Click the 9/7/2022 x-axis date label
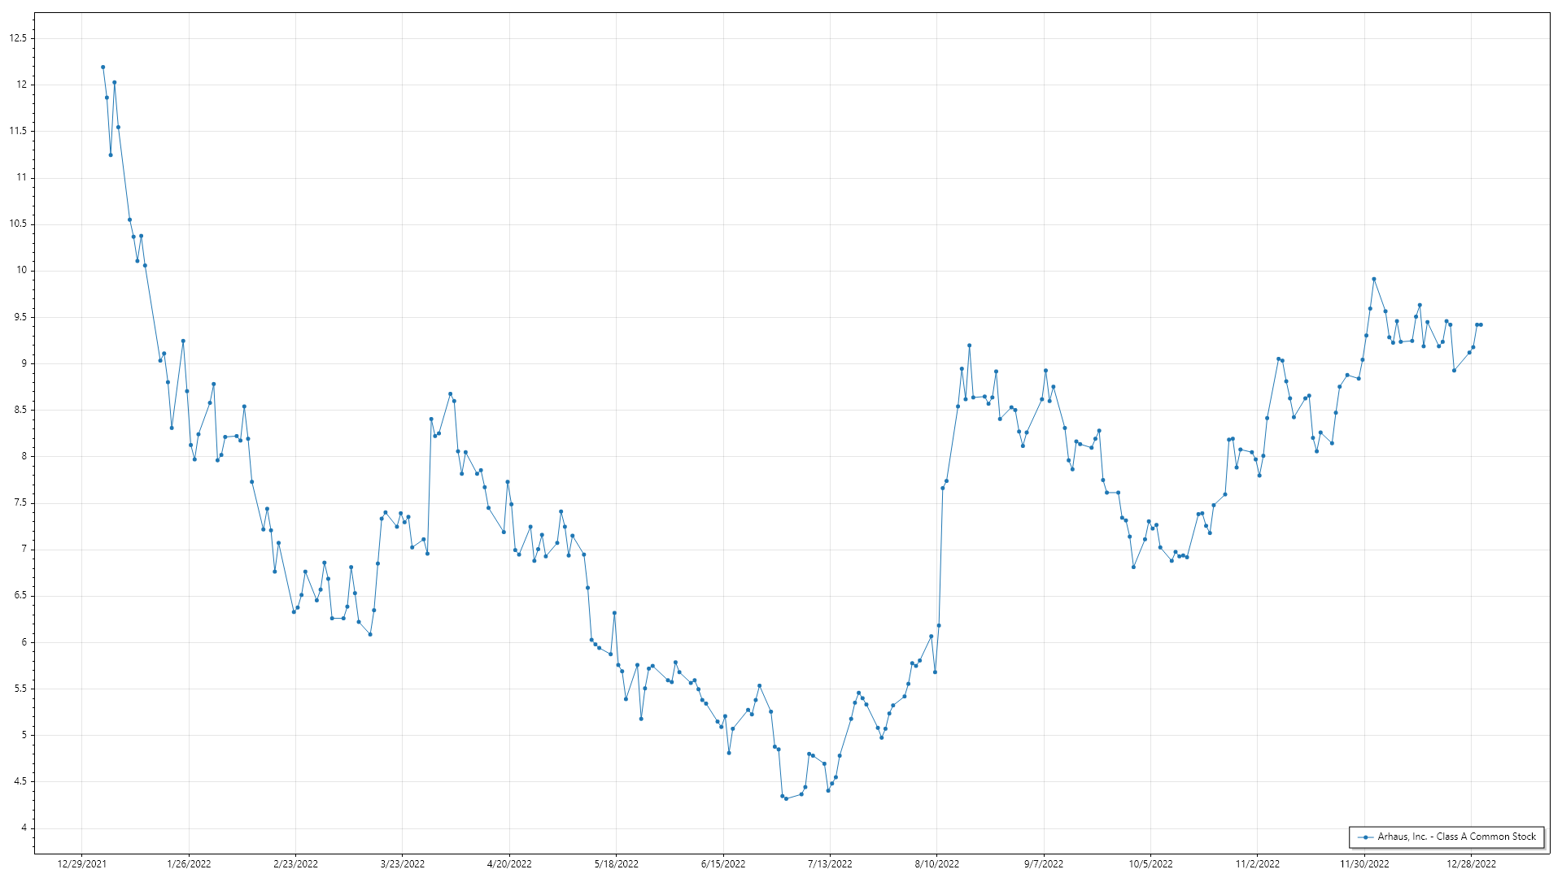1562x878 pixels. point(1044,863)
